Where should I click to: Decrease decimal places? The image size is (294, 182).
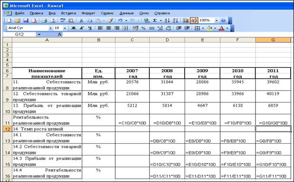[168, 28]
